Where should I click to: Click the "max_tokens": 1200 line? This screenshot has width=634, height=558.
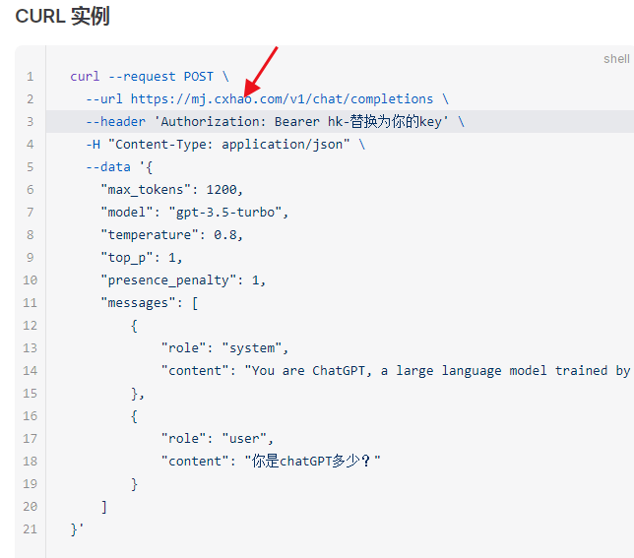coord(172,190)
